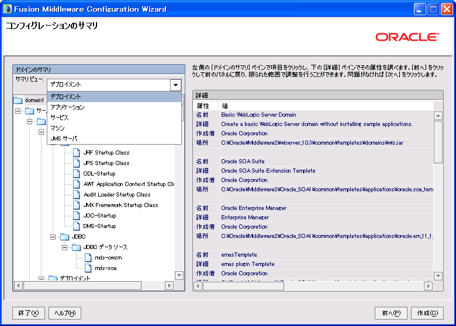Image resolution: width=456 pixels, height=326 pixels.
Task: Select the DMS-Startup tree item
Action: 99,226
